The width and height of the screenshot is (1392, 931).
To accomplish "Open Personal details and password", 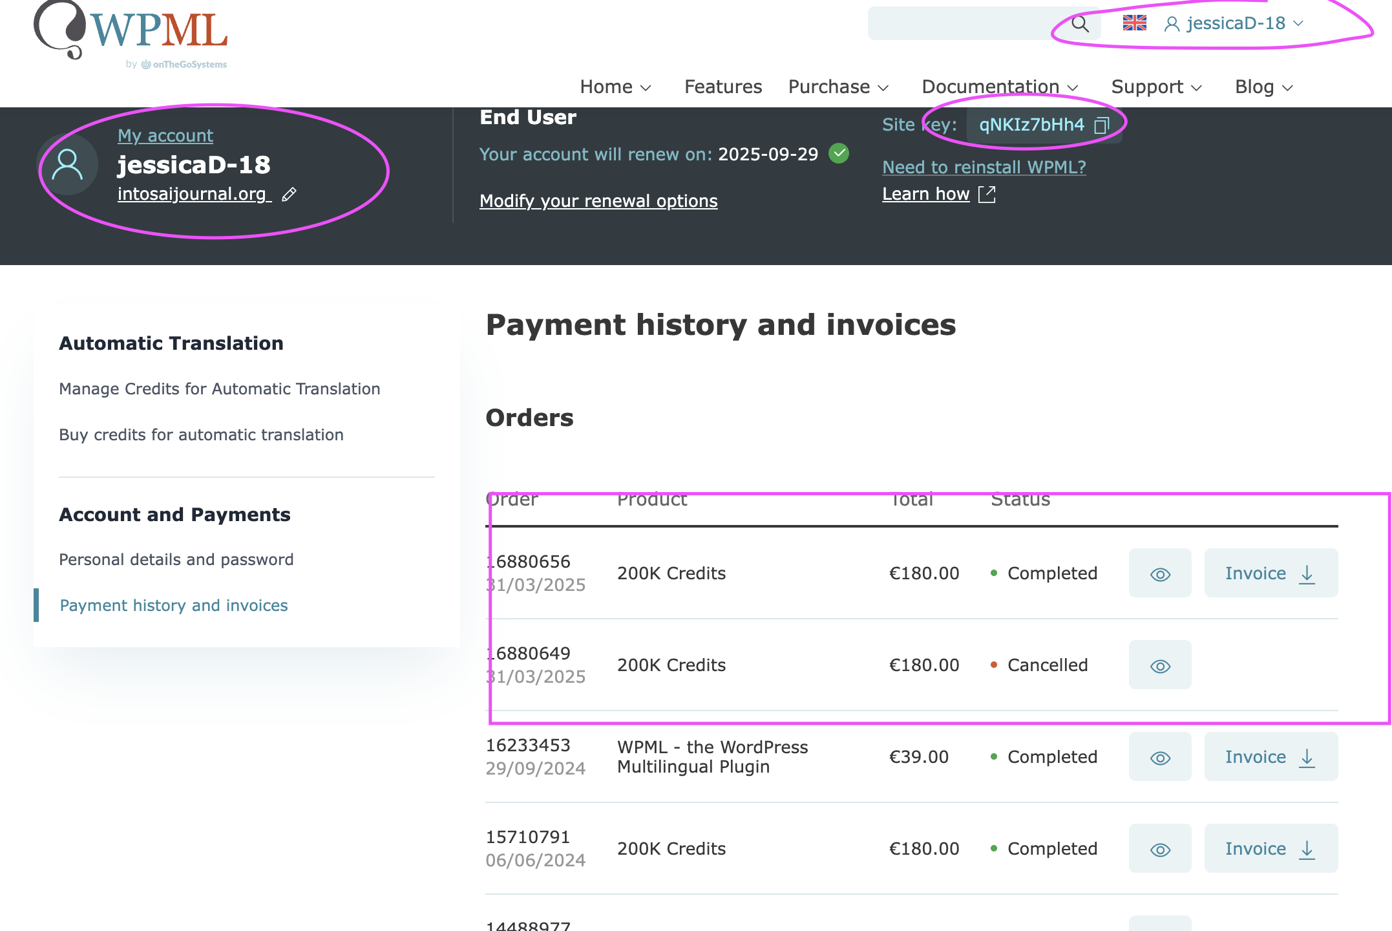I will [x=176, y=559].
